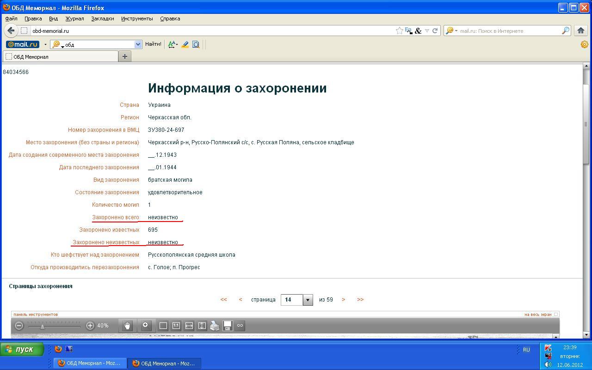This screenshot has height=370, width=592.
Task: Go back with browser back arrow
Action: click(11, 31)
